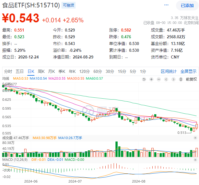Screen dimensions: 199x185
Task: Close the MACD indicator panel
Action: point(195,160)
